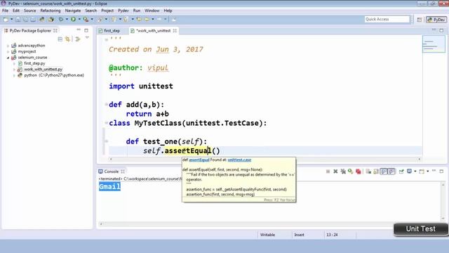
Task: Click the Clear Console icon
Action: click(x=368, y=171)
